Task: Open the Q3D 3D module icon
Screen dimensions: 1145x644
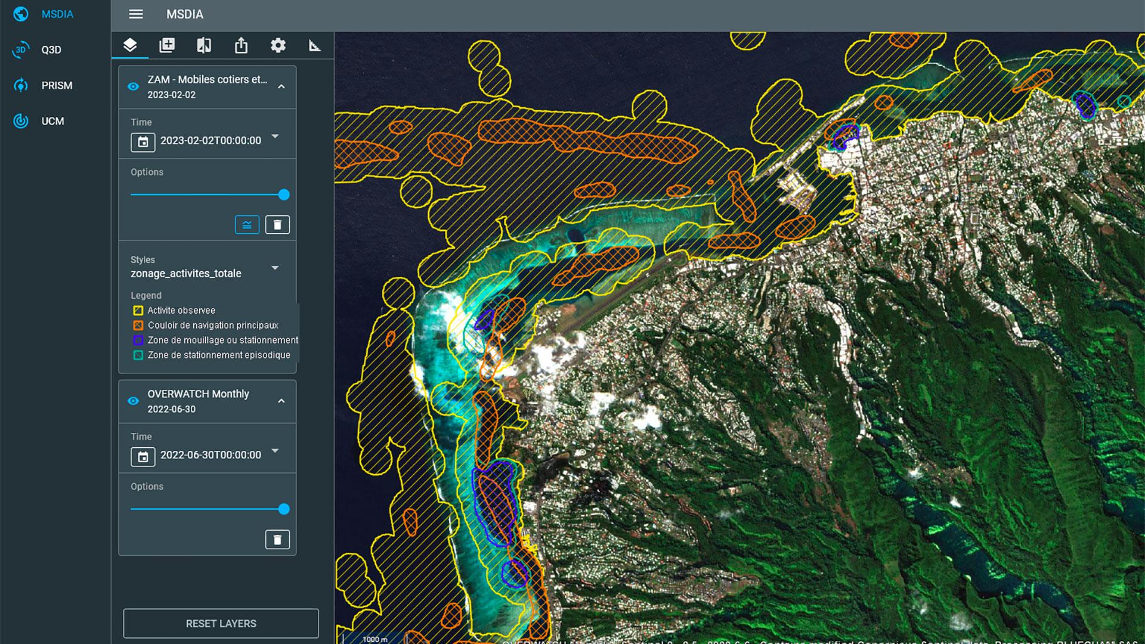Action: click(21, 49)
